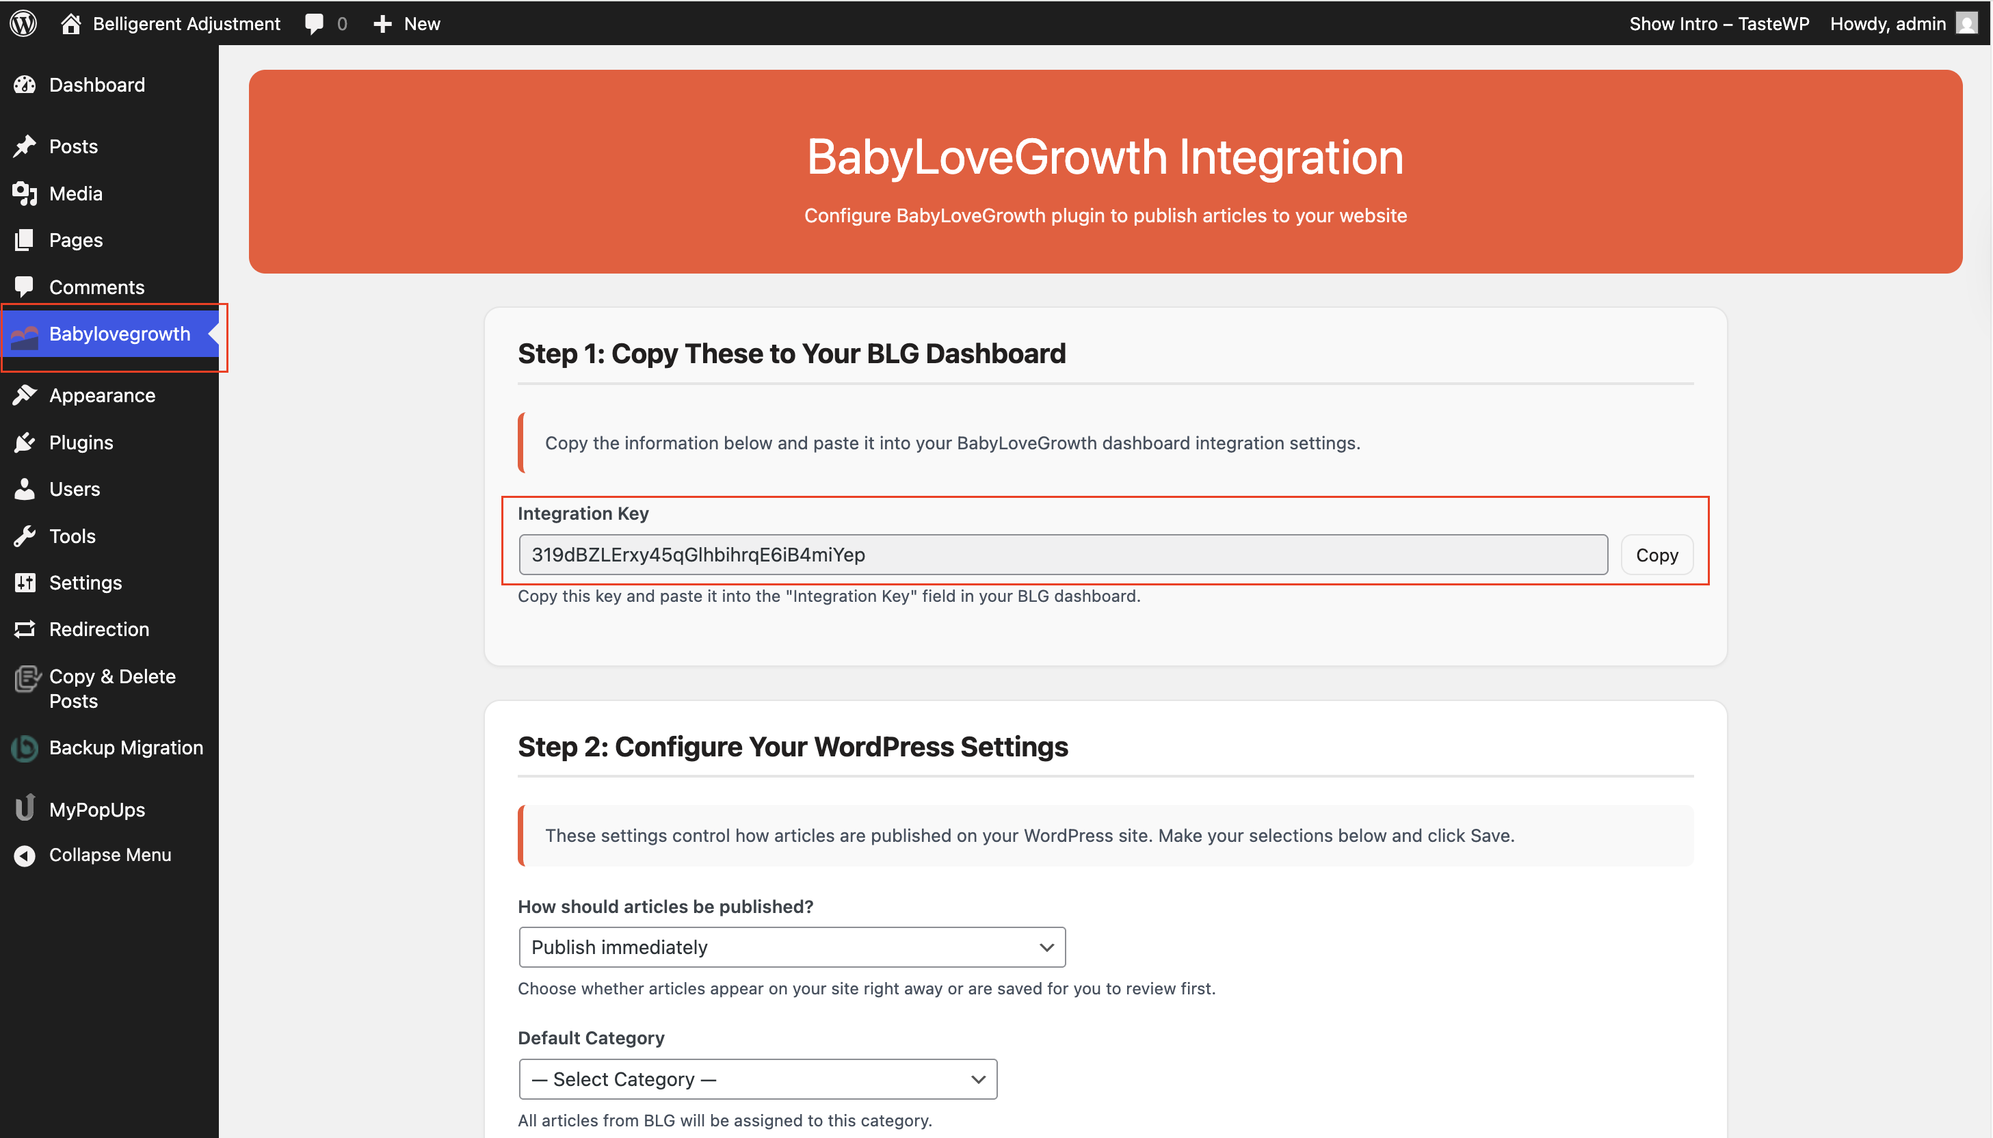
Task: Click the Posts pushpin icon
Action: click(25, 146)
